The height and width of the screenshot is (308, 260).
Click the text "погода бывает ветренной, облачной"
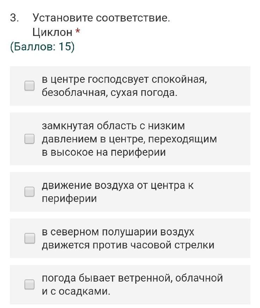point(132,278)
